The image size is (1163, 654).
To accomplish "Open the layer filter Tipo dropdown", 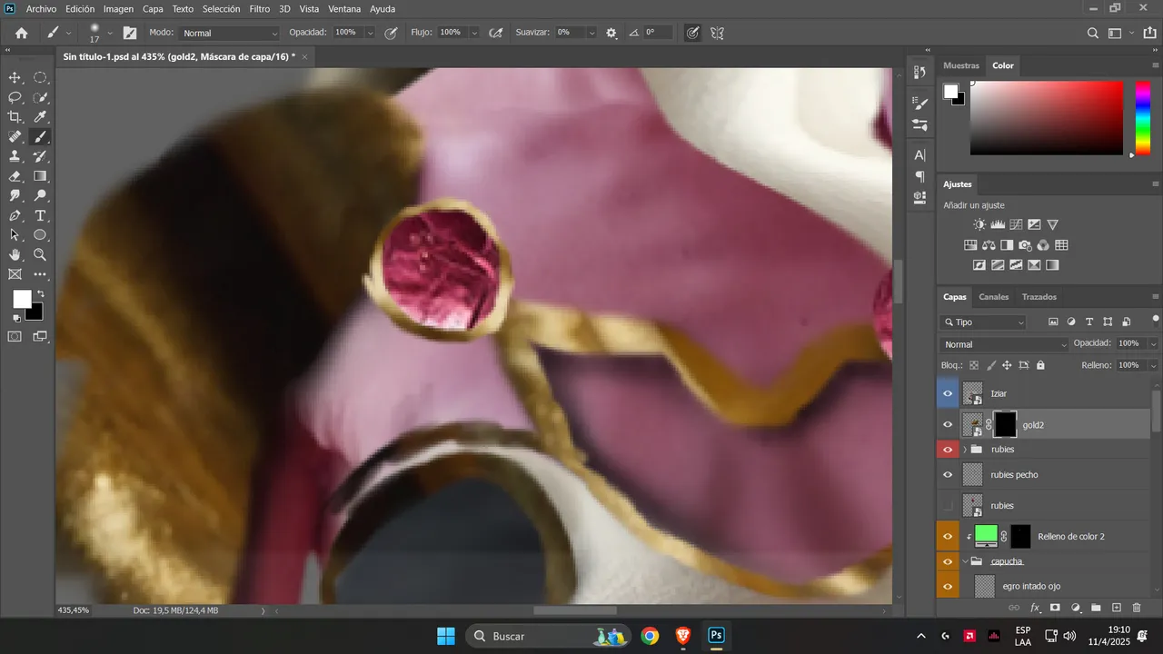I will pyautogui.click(x=984, y=322).
